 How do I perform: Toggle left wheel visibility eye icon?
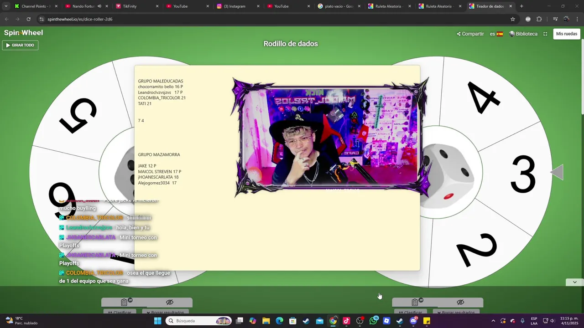(x=170, y=302)
